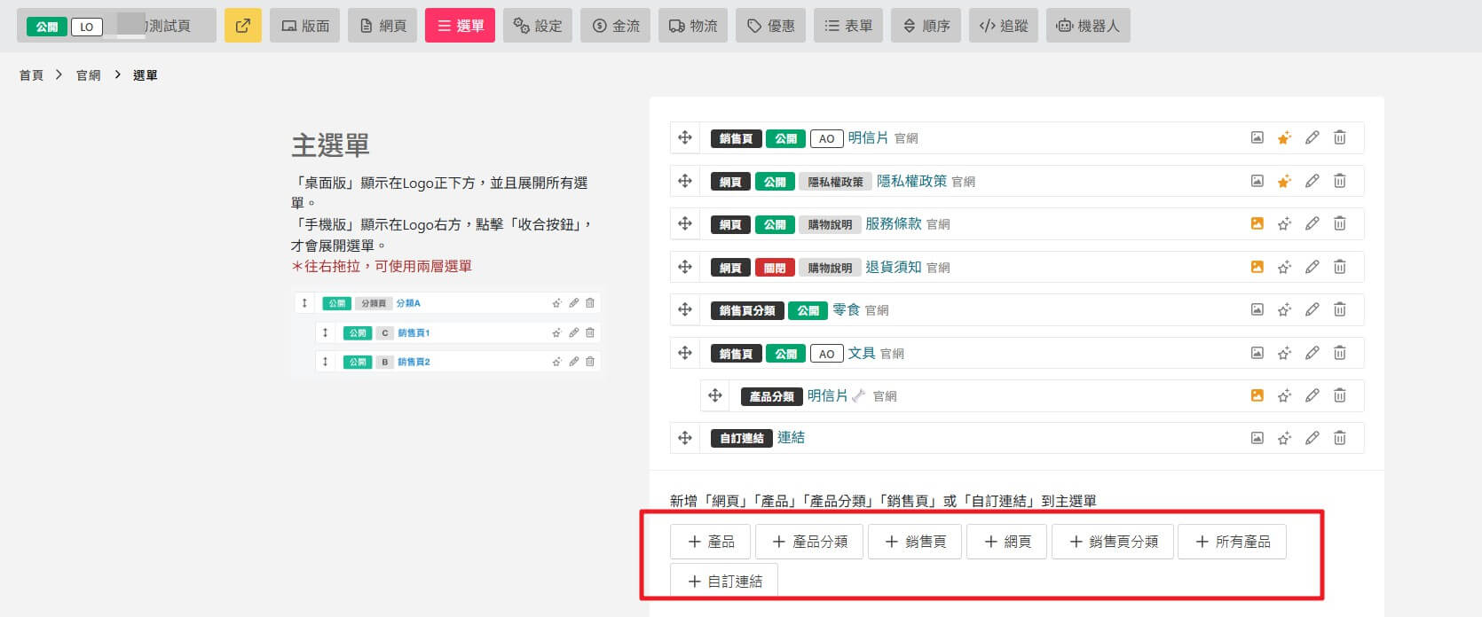Image resolution: width=1482 pixels, height=617 pixels.
Task: Switch to the 金流 payment tab
Action: point(615,26)
